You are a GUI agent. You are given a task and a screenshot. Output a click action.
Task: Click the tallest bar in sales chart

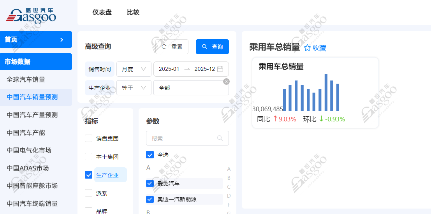point(326,93)
